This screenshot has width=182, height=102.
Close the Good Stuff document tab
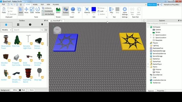click(x=62, y=21)
